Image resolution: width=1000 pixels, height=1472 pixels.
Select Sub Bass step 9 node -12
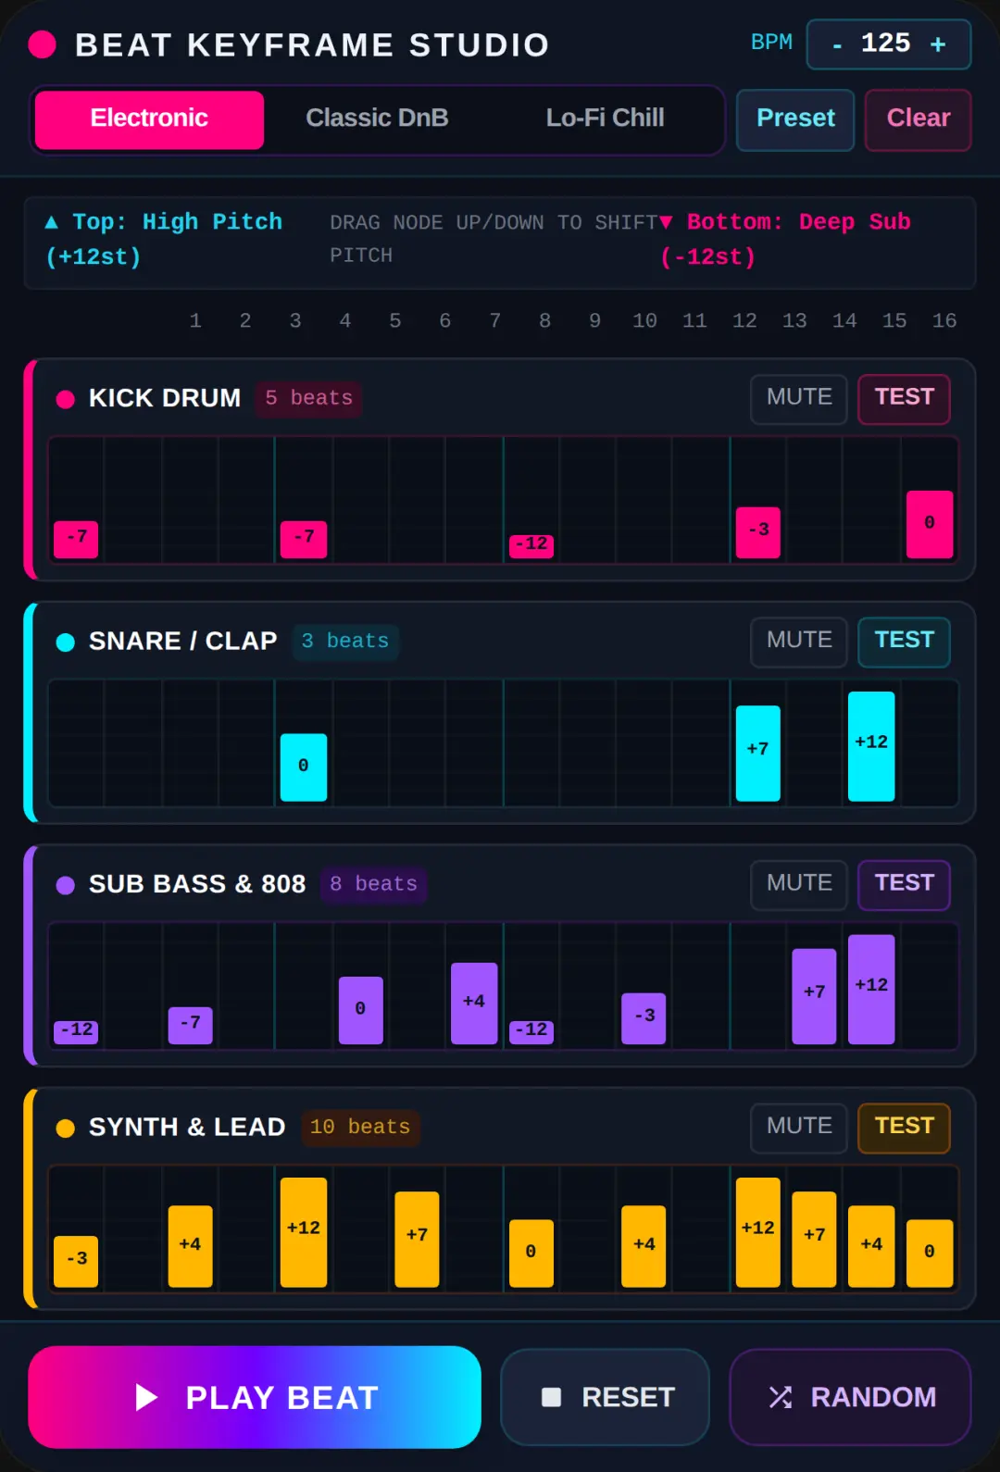(x=531, y=1031)
